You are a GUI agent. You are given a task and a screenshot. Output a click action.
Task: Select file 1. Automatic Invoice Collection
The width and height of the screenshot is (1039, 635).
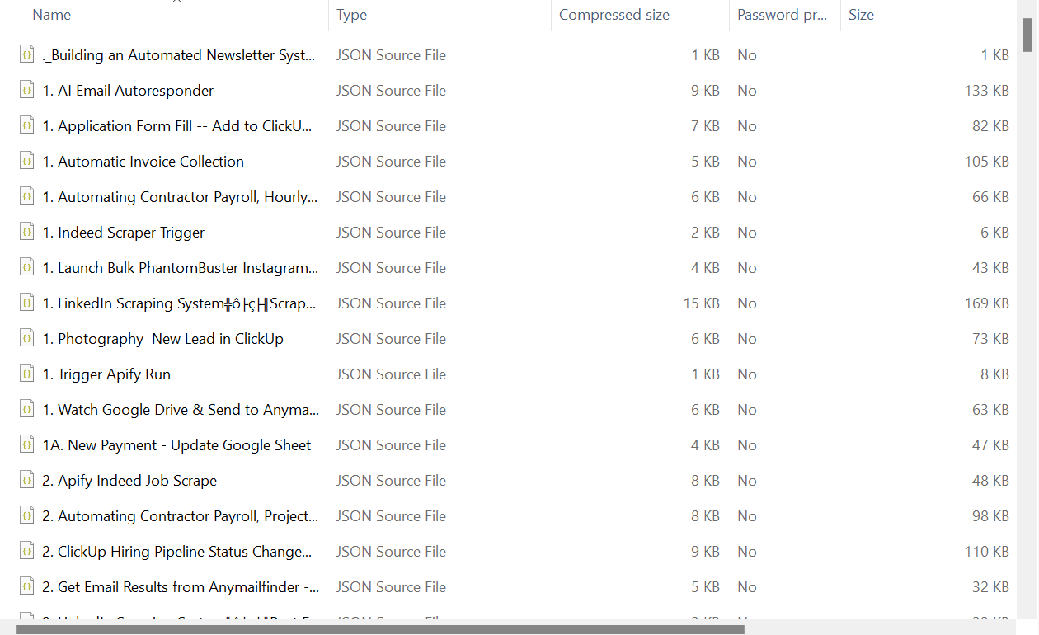(x=143, y=162)
